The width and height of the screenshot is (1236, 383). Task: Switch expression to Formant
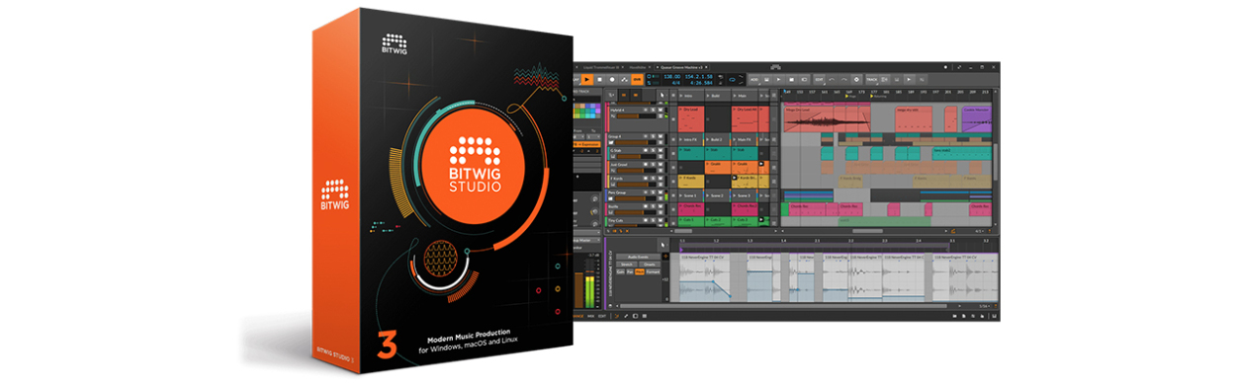pos(654,272)
